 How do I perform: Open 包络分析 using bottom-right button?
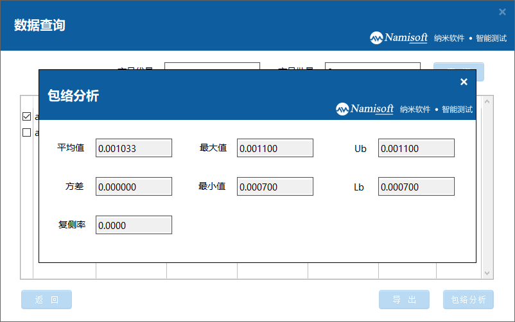pos(468,300)
